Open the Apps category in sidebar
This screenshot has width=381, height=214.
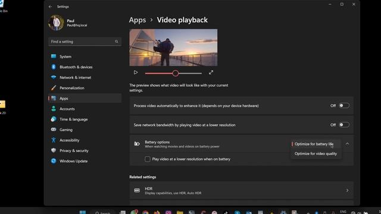85,98
